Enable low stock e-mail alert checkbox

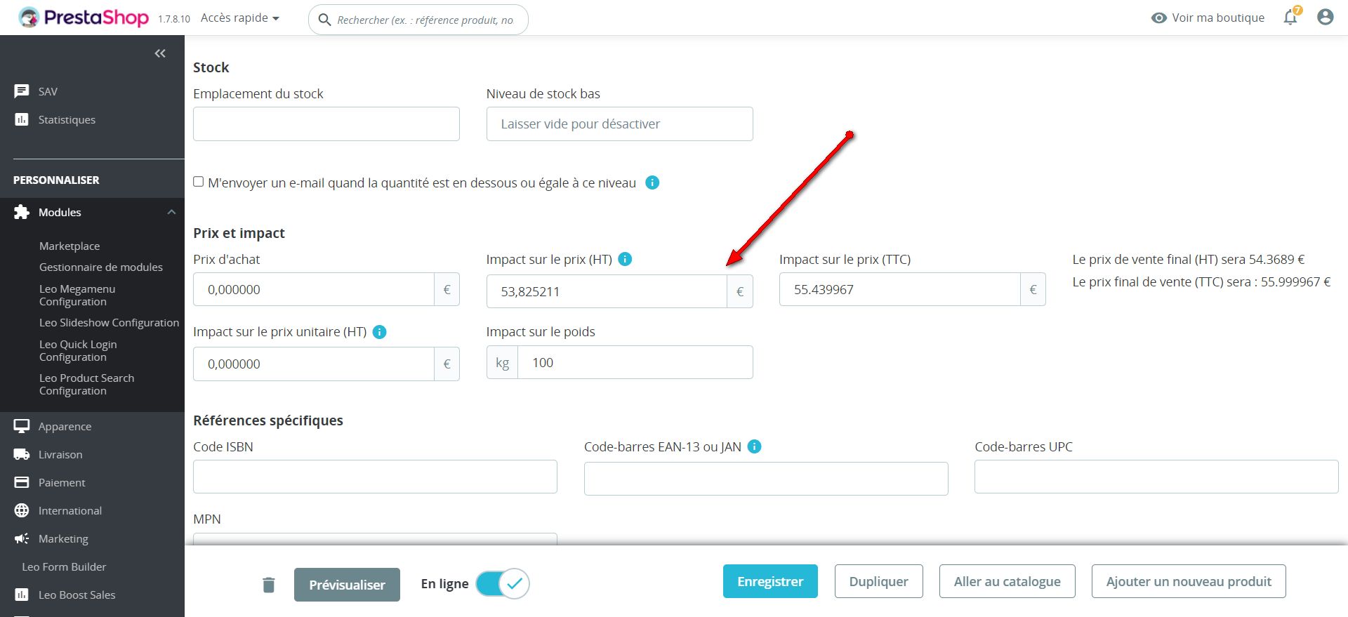point(199,182)
